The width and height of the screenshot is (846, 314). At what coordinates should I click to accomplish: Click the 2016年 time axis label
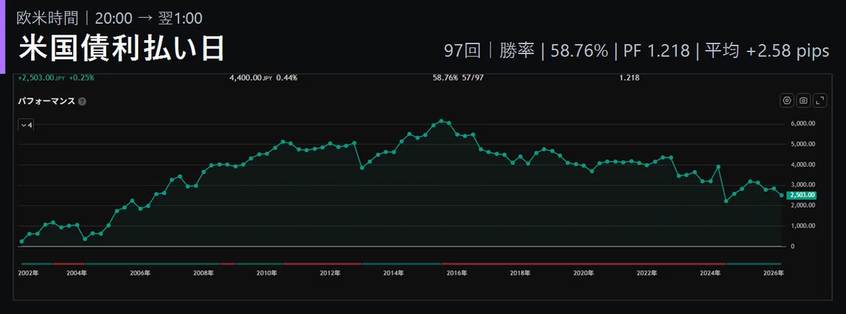click(x=456, y=272)
